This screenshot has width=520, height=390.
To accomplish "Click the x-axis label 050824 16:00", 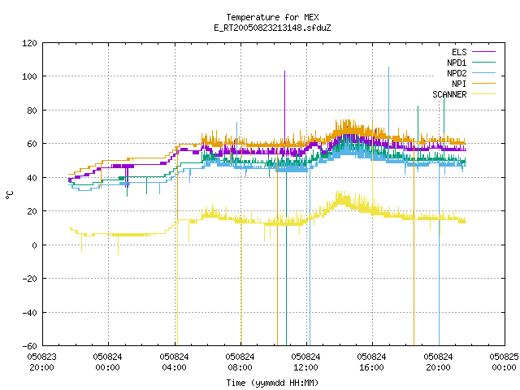I will point(371,362).
